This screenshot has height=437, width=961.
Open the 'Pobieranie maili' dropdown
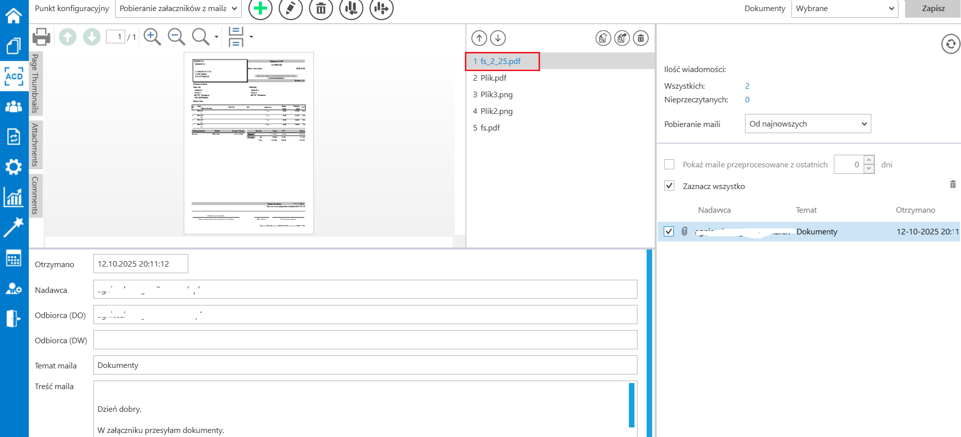pyautogui.click(x=808, y=124)
